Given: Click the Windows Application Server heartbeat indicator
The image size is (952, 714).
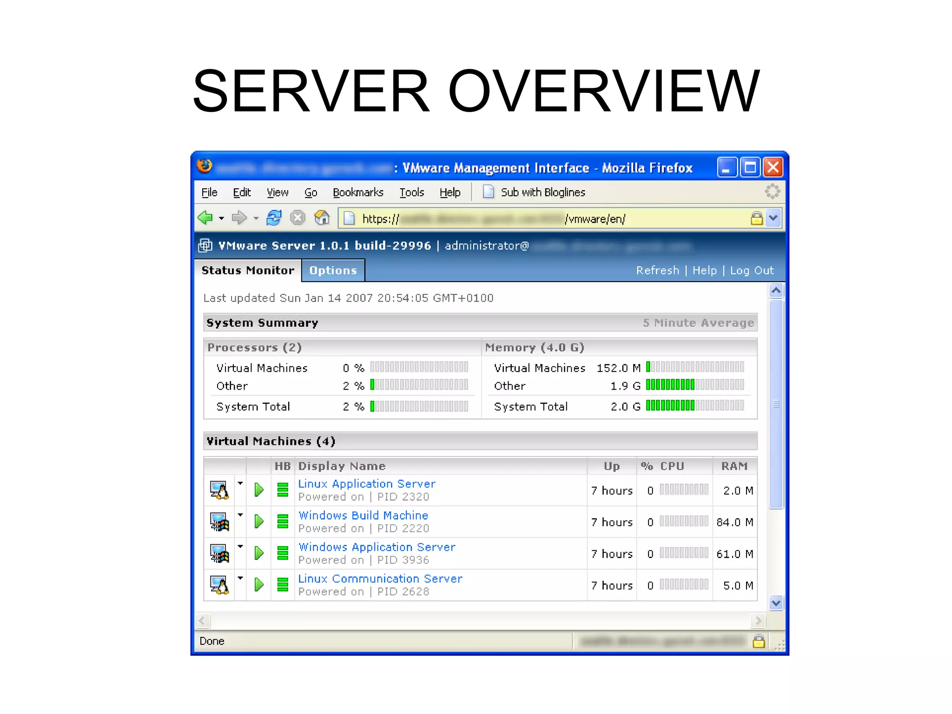Looking at the screenshot, I should point(283,553).
